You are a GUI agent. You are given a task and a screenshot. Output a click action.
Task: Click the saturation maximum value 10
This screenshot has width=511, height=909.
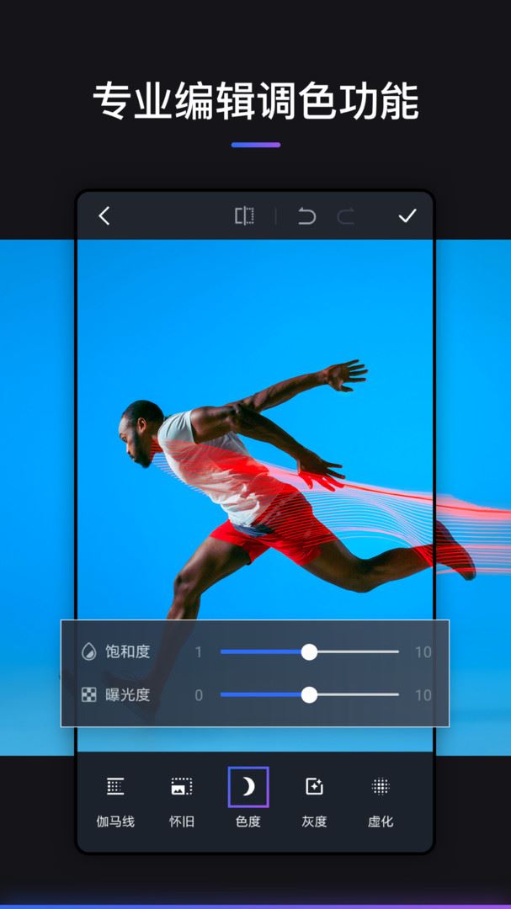[423, 652]
